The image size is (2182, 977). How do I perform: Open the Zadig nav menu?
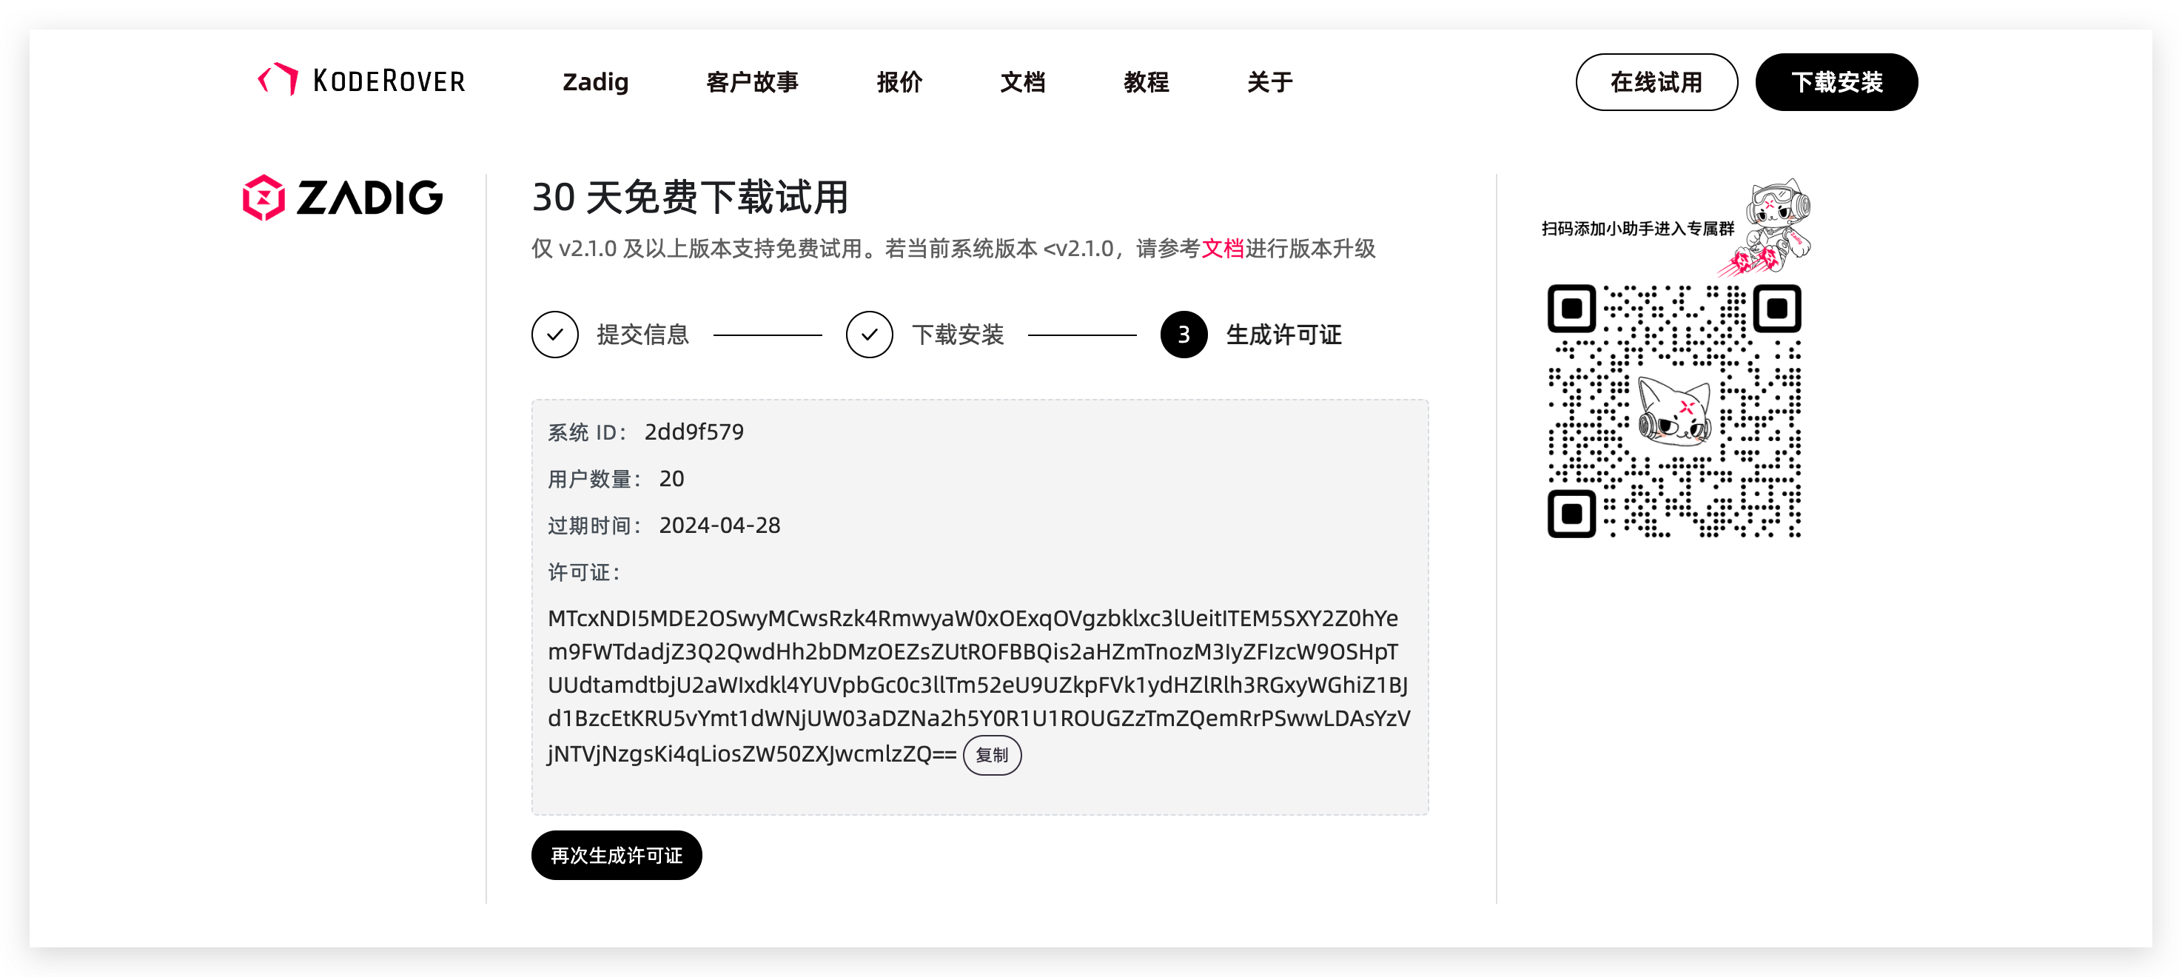596,82
